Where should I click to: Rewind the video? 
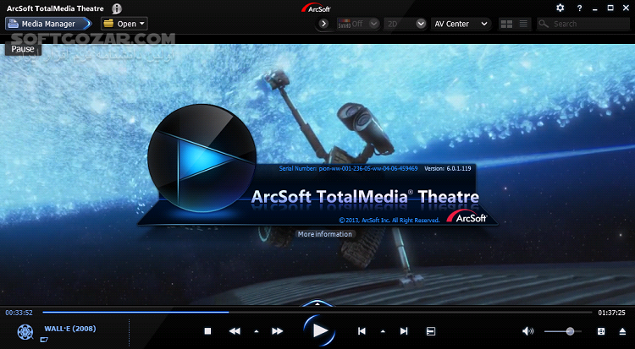click(235, 331)
